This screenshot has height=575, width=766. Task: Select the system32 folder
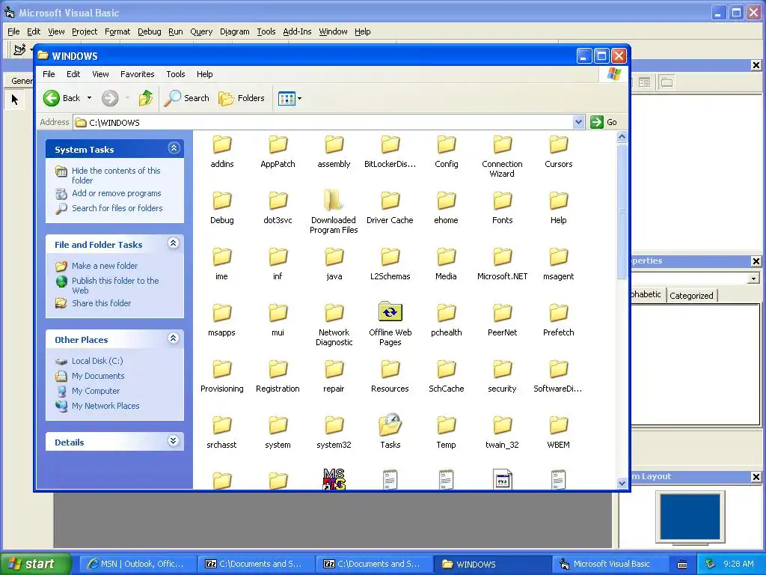[334, 433]
